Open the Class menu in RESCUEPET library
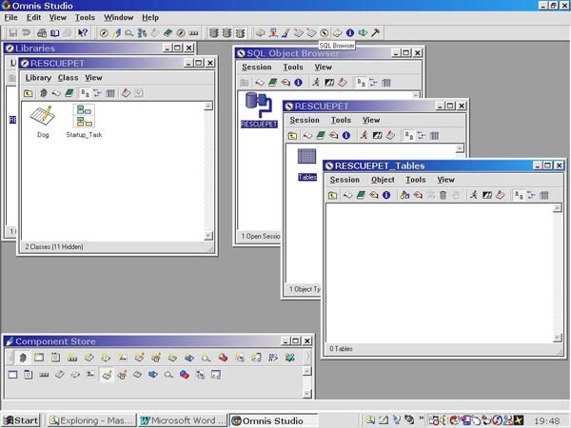Viewport: 571px width, 428px height. click(69, 78)
